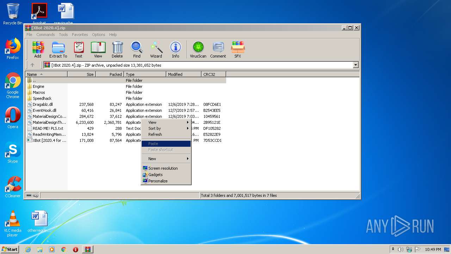Run Test on the archive
This screenshot has height=254, width=451.
[x=79, y=49]
